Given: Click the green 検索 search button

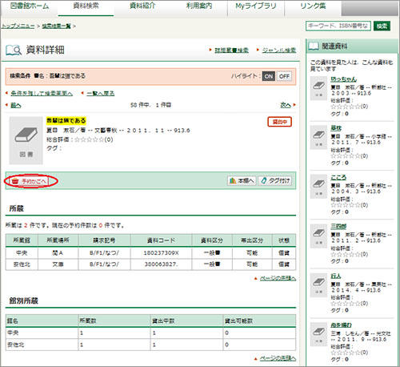Looking at the screenshot, I should click(x=382, y=26).
